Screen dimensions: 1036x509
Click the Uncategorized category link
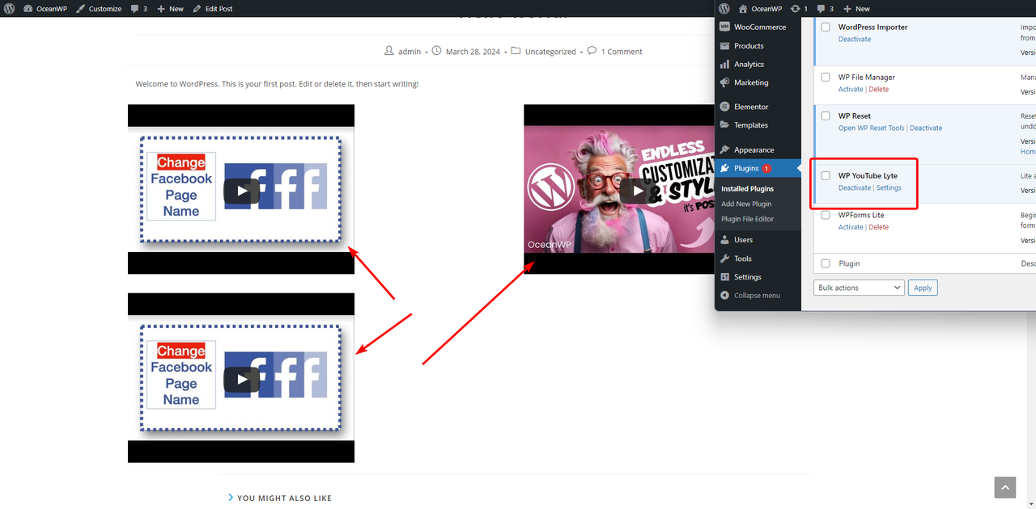[550, 52]
